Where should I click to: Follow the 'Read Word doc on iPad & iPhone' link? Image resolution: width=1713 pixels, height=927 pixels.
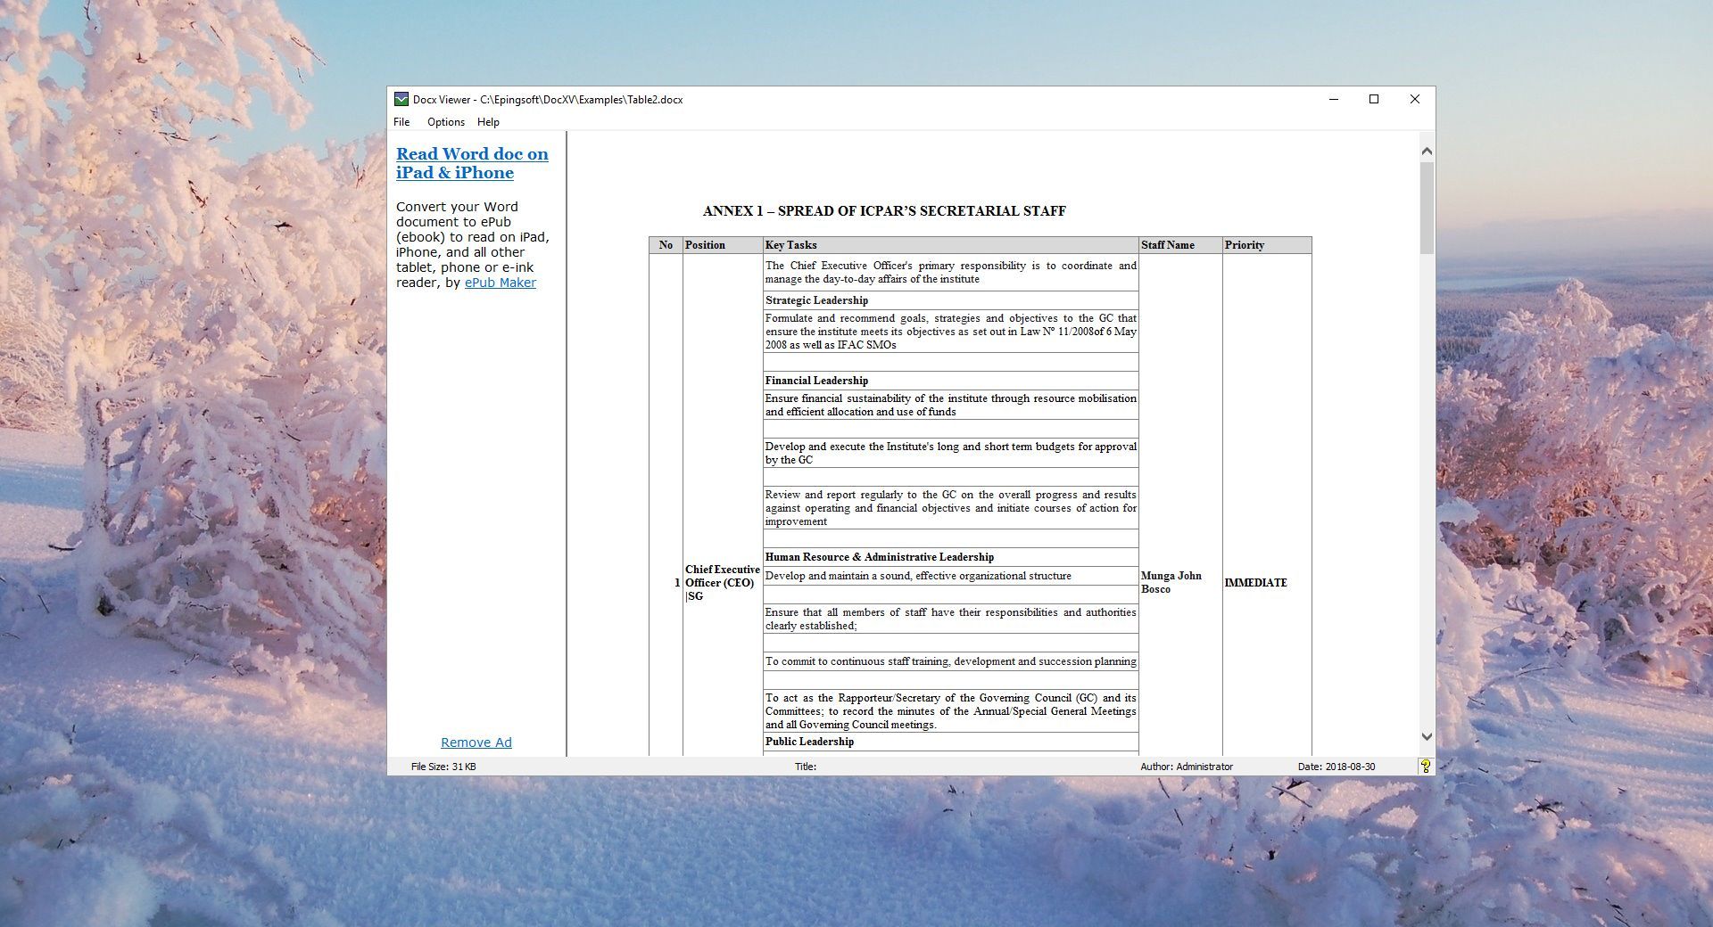pos(471,163)
